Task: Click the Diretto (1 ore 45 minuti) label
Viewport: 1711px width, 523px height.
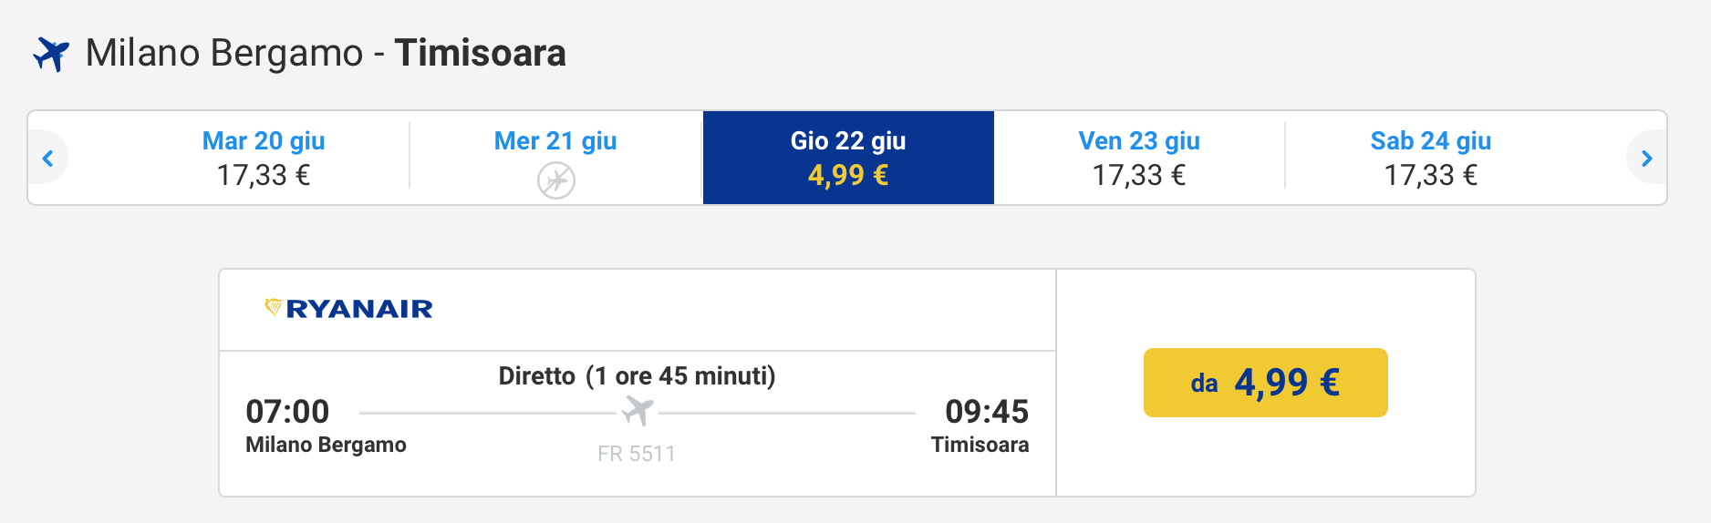Action: point(637,376)
